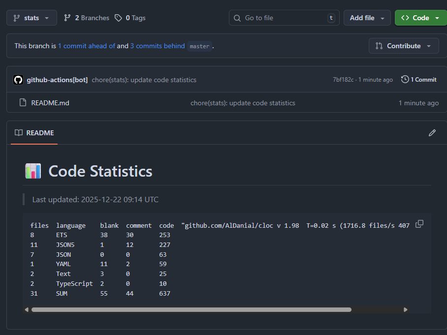Click the book icon on README tab
The image size is (447, 335).
19,133
